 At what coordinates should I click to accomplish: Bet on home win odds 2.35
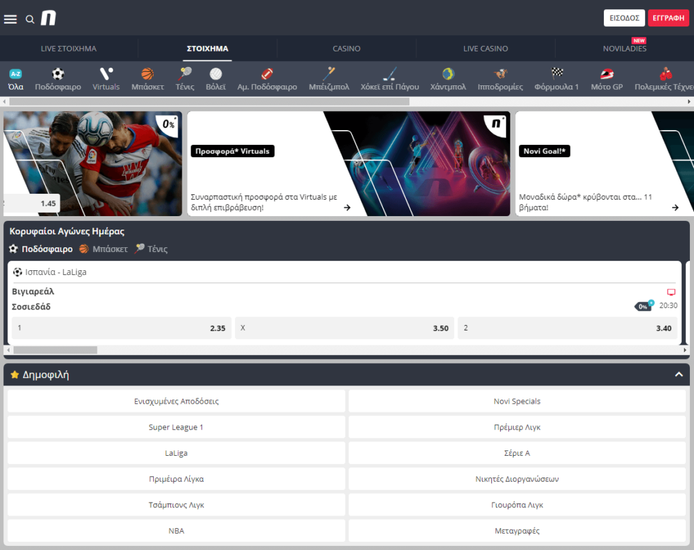[x=122, y=328]
